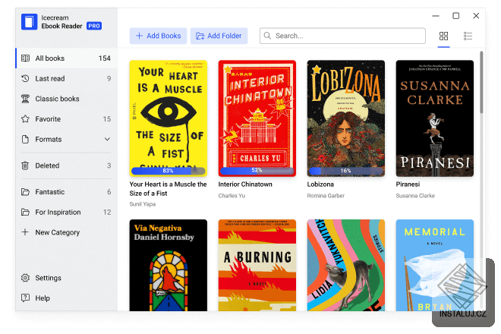501x334 pixels.
Task: Switch to grid view layout icon
Action: point(443,36)
